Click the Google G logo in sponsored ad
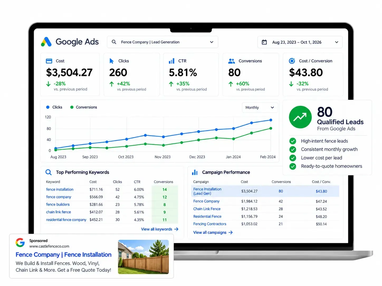The height and width of the screenshot is (286, 382). click(x=20, y=242)
